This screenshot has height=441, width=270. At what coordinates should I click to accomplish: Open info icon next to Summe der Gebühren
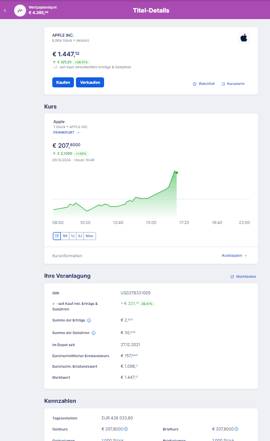pos(94,333)
